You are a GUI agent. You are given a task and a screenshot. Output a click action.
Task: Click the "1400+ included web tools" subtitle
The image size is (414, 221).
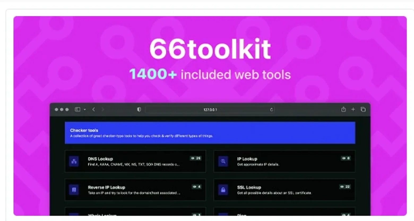(210, 74)
